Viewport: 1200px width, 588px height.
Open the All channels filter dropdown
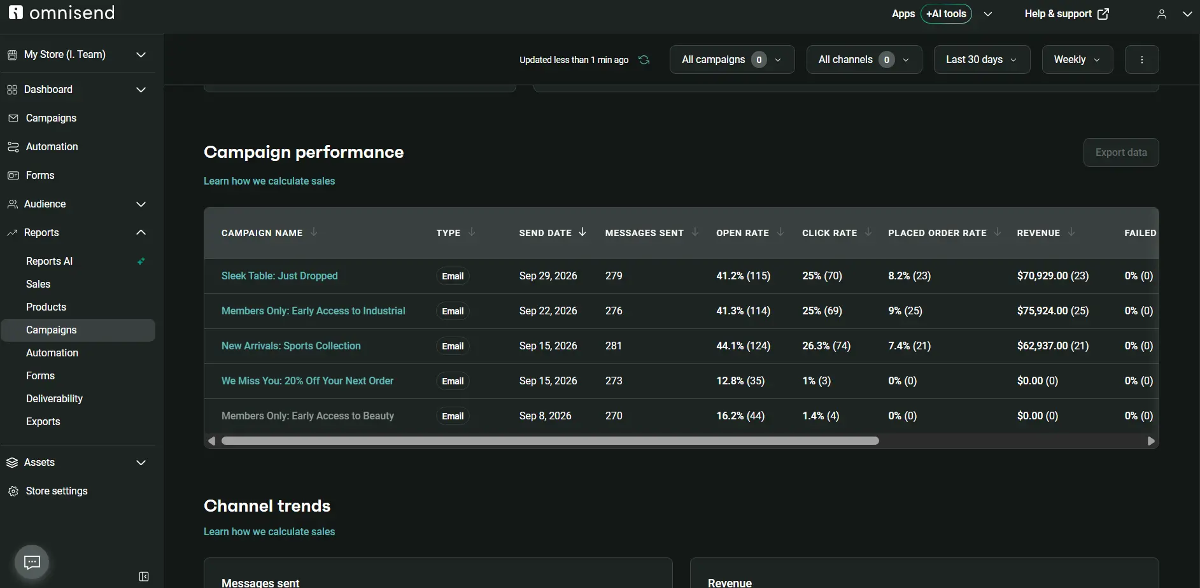pyautogui.click(x=864, y=60)
